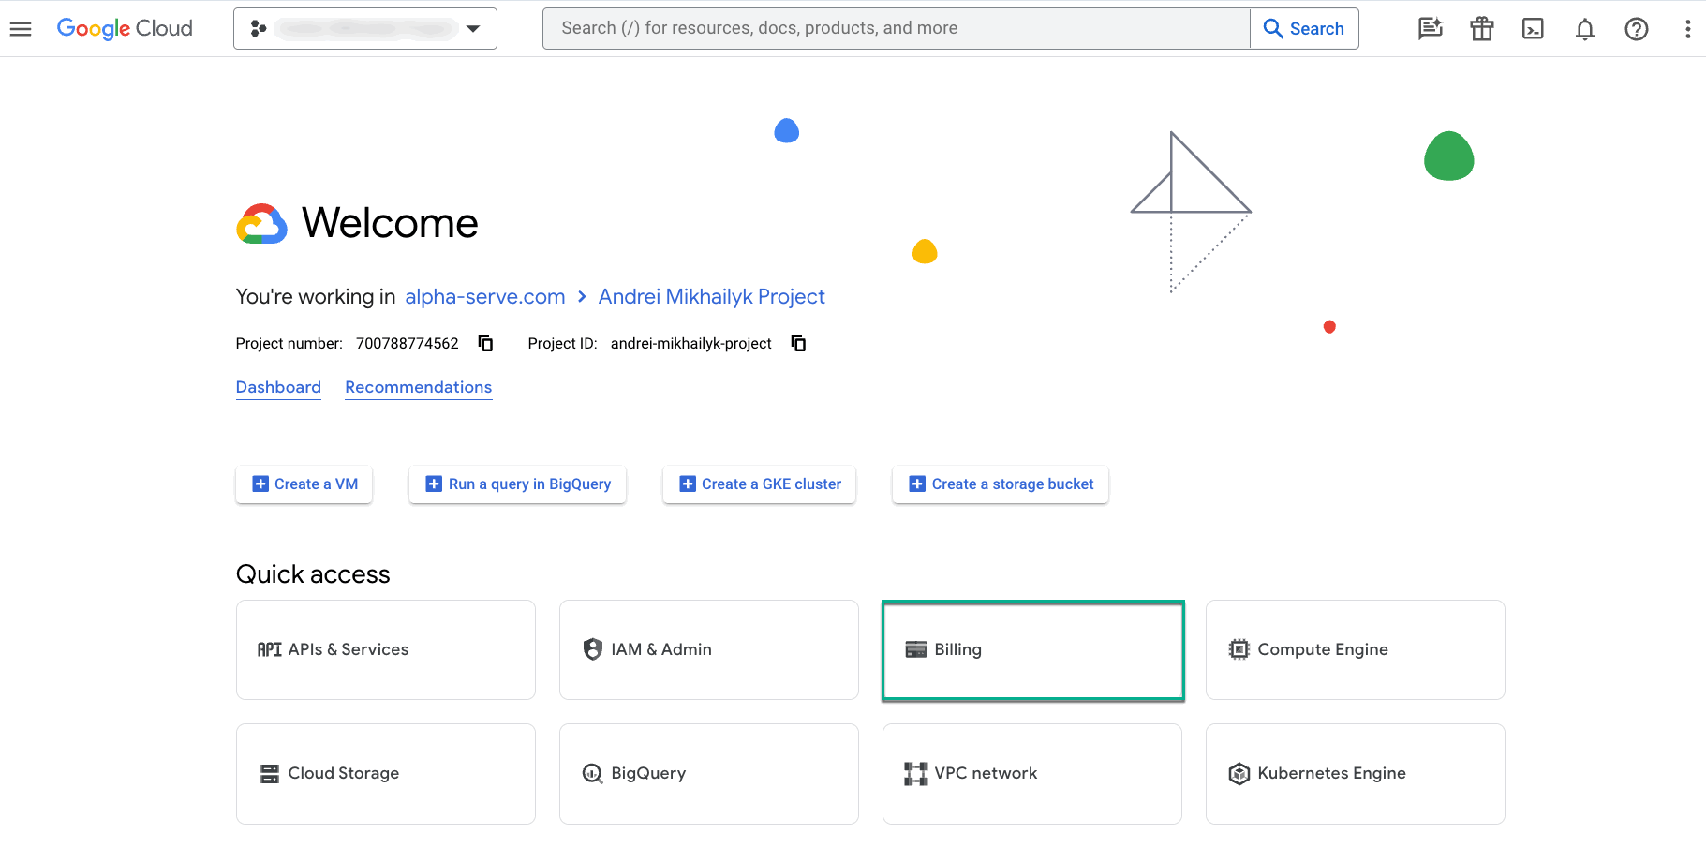The height and width of the screenshot is (863, 1706).
Task: Select Andrei Mikhailyk Project breadcrumb
Action: (711, 296)
